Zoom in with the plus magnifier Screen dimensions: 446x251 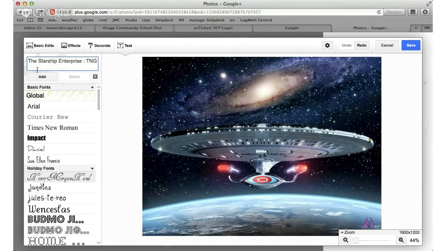point(401,240)
